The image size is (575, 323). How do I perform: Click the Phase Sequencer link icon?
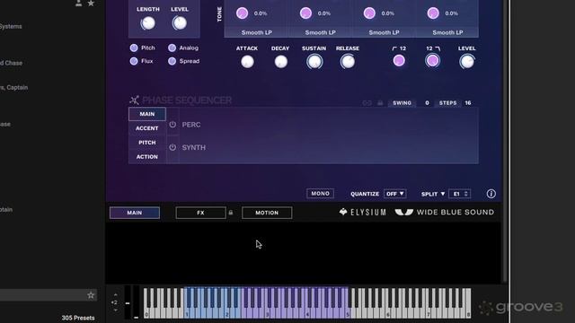click(x=367, y=103)
